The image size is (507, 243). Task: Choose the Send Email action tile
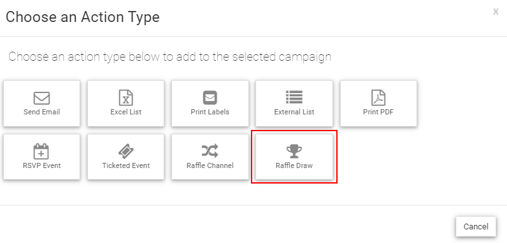point(41,103)
